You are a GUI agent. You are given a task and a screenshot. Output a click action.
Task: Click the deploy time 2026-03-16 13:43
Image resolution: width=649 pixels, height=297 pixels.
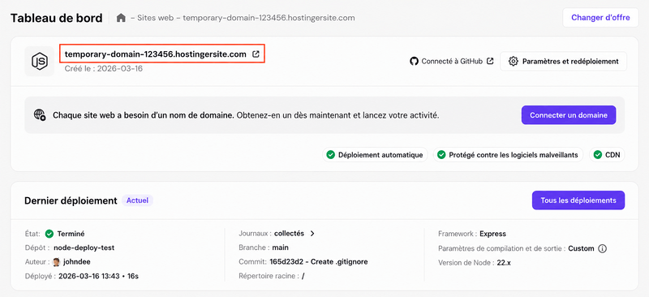(88, 276)
